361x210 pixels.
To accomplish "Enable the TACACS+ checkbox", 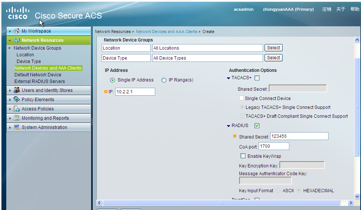I will point(257,78).
